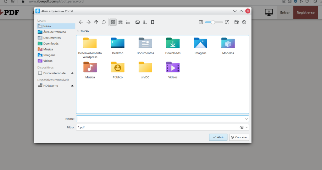Click the iLovePDF logo in the browser page
Image resolution: width=322 pixels, height=170 pixels.
(x=10, y=13)
